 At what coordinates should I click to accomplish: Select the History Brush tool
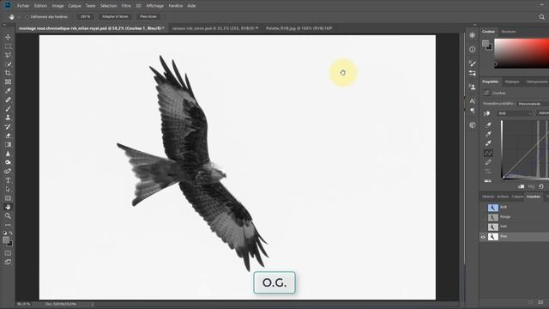point(8,126)
